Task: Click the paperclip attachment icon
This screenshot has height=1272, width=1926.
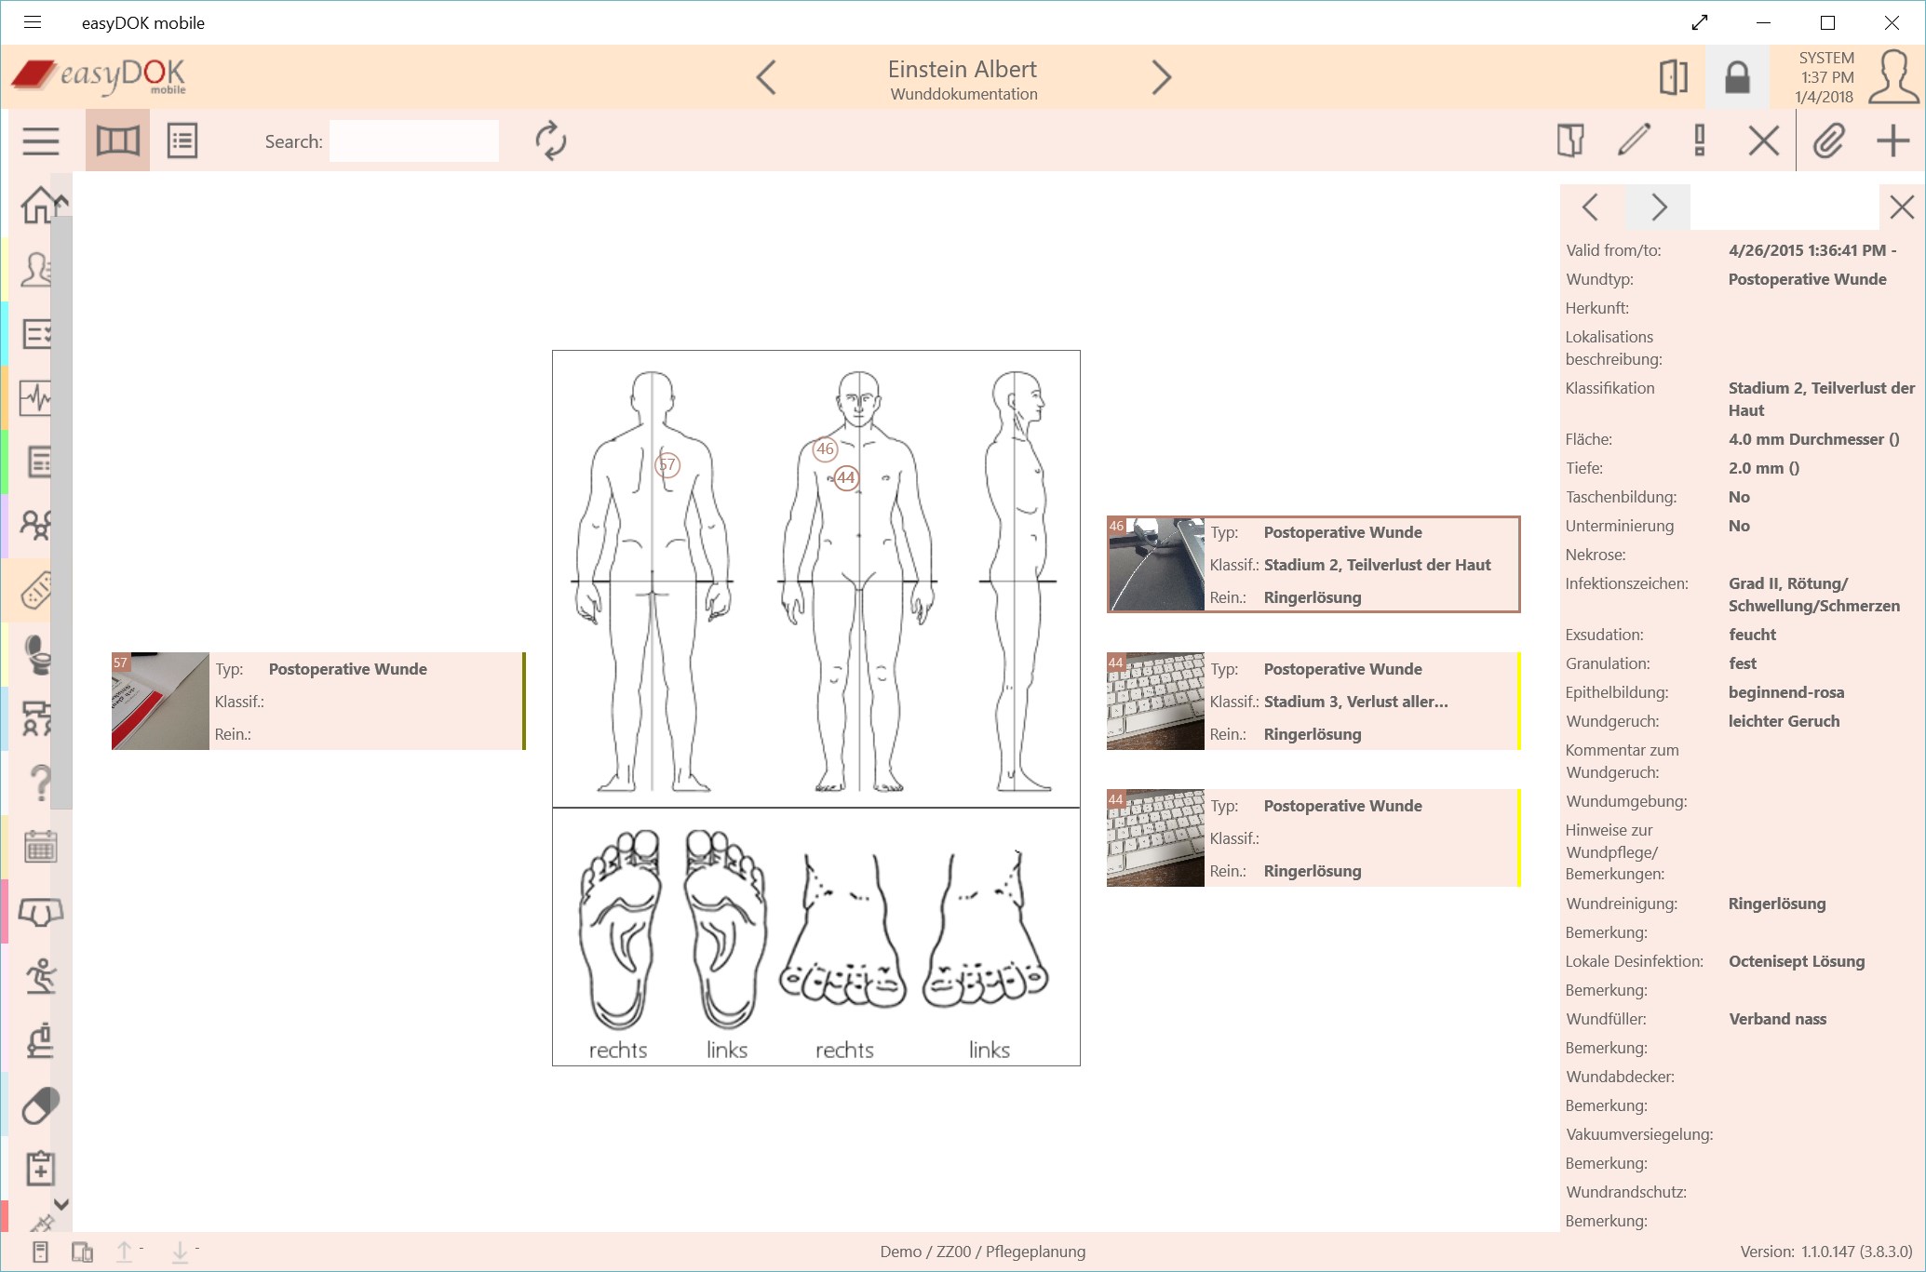Action: coord(1827,141)
